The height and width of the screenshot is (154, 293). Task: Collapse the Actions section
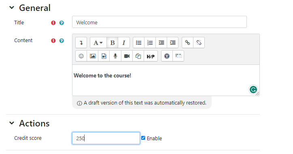tap(12, 123)
